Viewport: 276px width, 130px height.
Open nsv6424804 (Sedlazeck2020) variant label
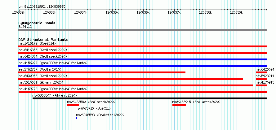coord(43,56)
